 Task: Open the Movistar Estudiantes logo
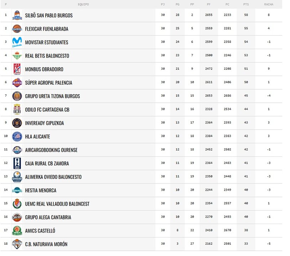pyautogui.click(x=17, y=42)
